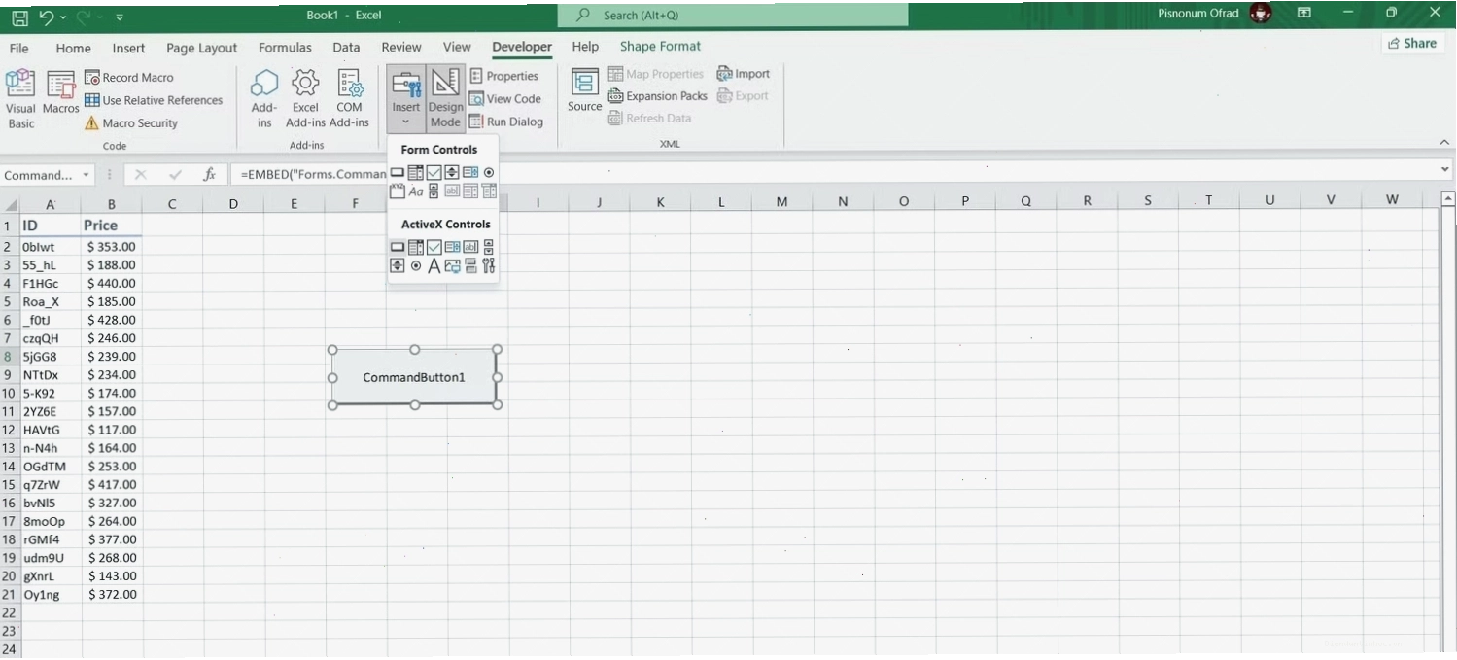Viewport: 1457px width, 660px height.
Task: Open ActiveX More Controls
Action: click(489, 265)
